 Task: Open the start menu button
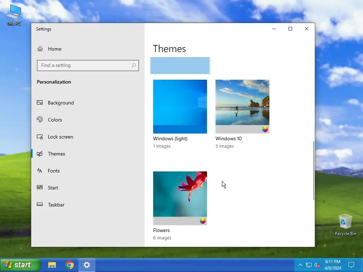tap(20, 265)
